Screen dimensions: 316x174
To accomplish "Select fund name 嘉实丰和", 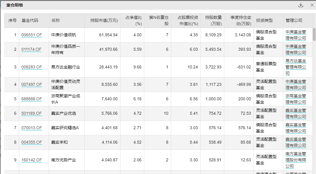I will 59,142.
